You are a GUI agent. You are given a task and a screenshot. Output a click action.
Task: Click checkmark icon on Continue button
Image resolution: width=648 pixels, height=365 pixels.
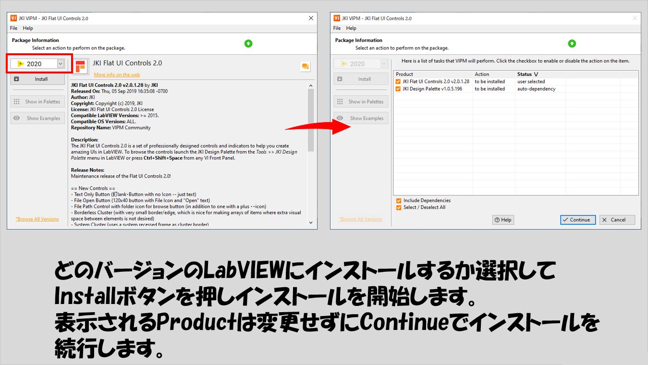point(565,220)
